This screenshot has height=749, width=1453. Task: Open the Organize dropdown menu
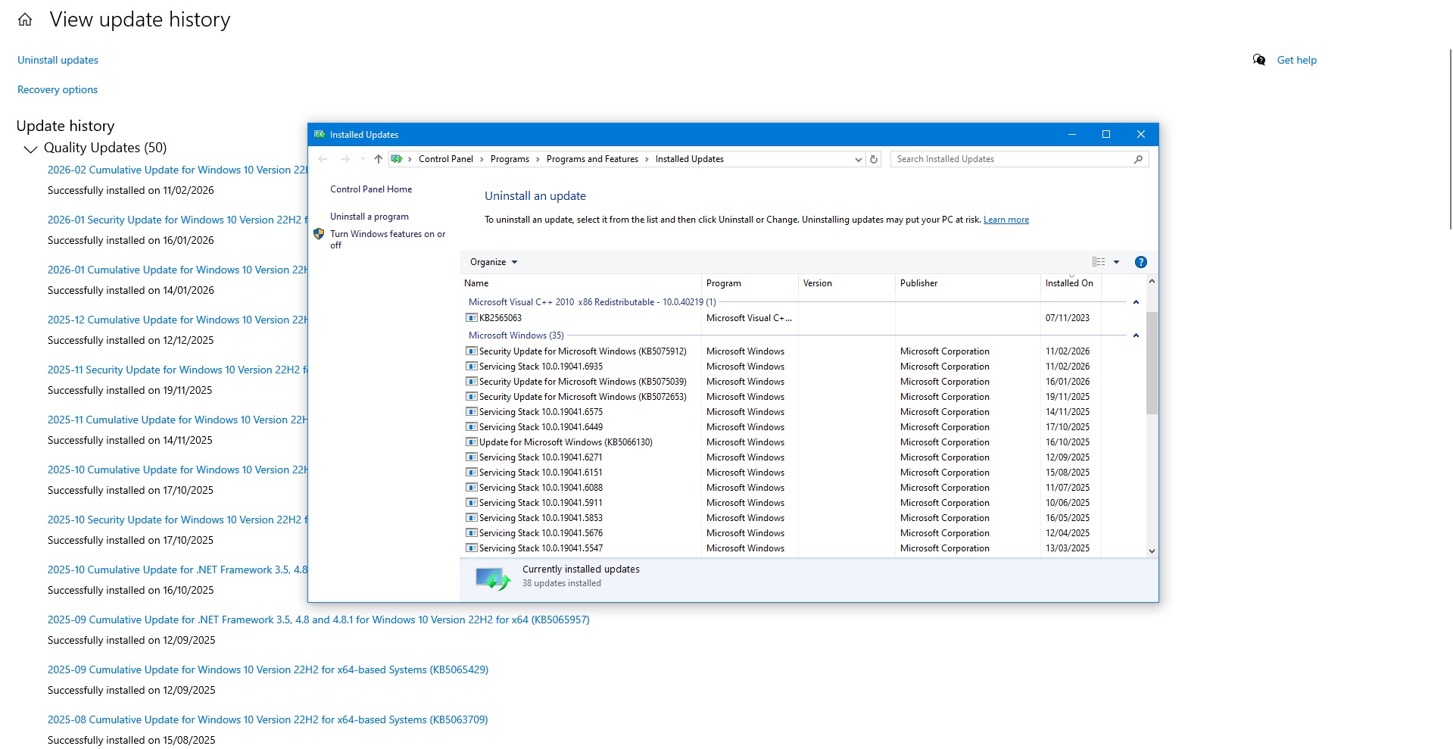coord(492,262)
